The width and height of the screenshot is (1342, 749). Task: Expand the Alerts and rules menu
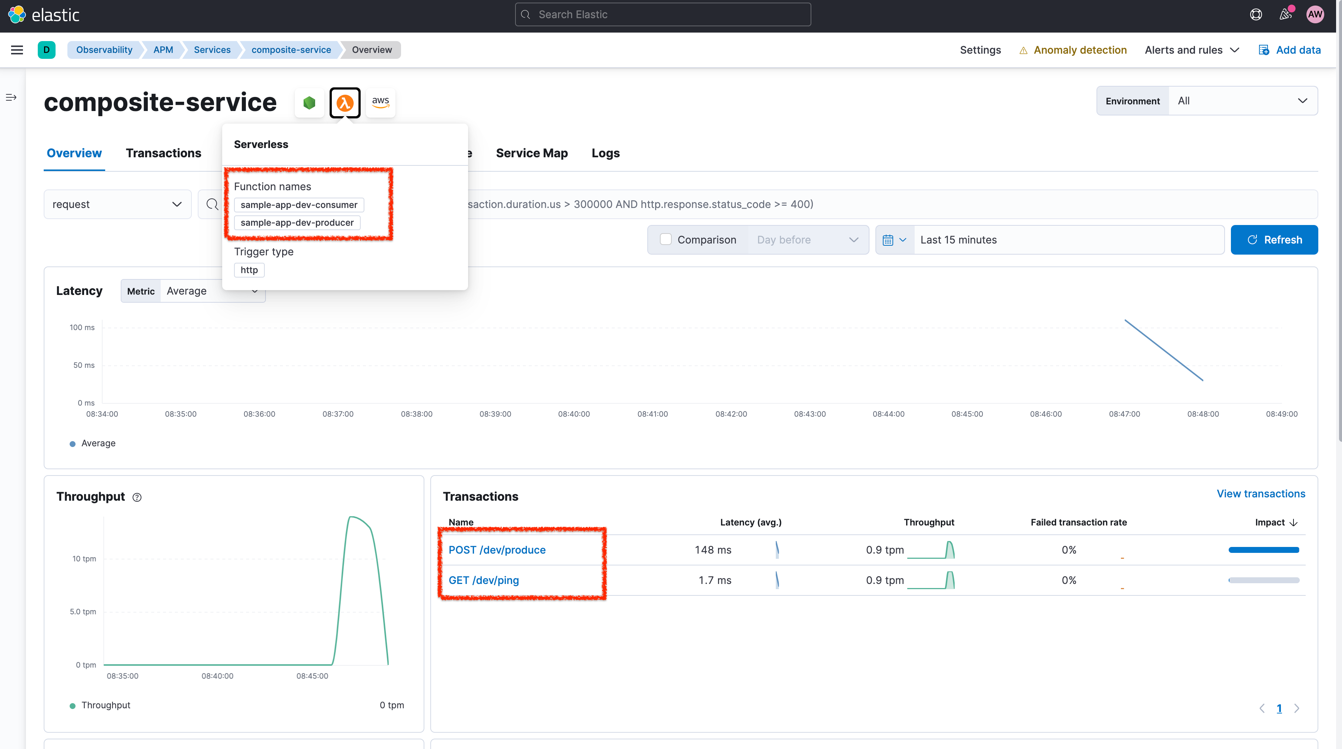[x=1192, y=50]
